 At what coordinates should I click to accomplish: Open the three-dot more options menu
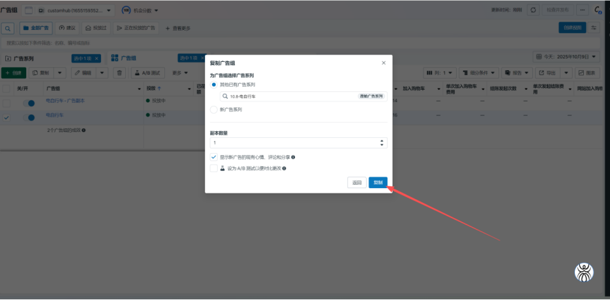click(x=582, y=10)
